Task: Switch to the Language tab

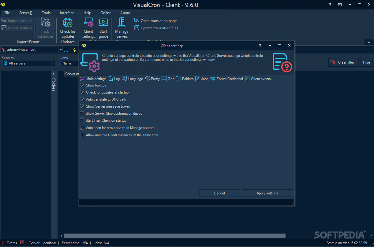Action: [132, 79]
